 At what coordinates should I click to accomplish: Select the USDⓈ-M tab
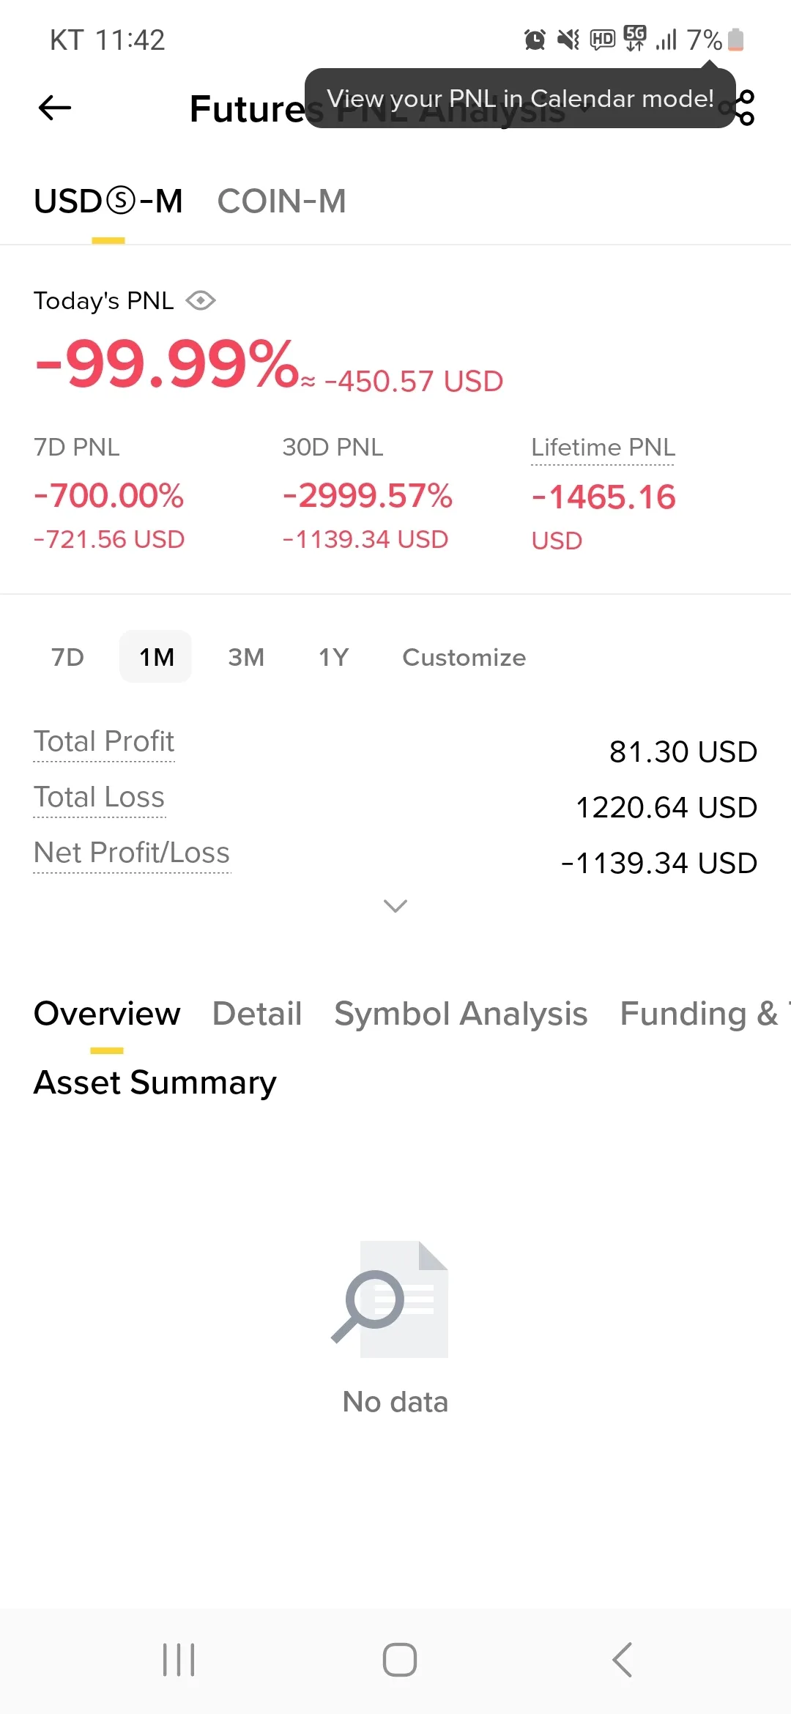click(108, 201)
